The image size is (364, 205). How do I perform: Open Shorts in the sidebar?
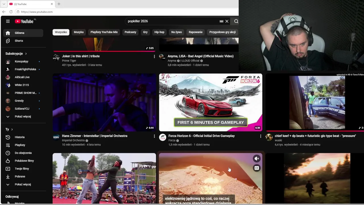tap(23, 41)
